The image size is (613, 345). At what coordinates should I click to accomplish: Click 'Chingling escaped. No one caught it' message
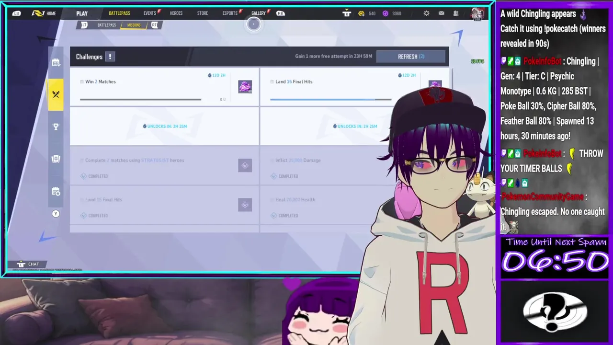click(x=553, y=218)
